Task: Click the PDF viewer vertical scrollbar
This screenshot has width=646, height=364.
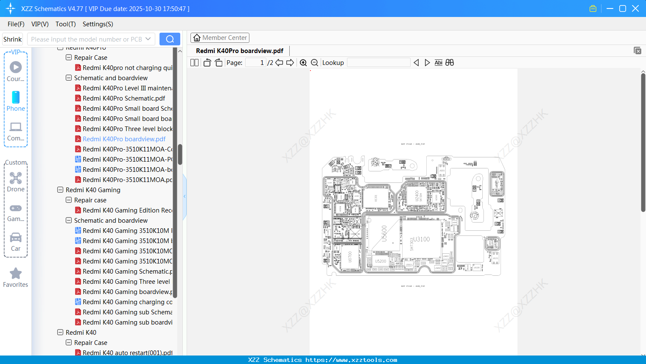Action: pyautogui.click(x=643, y=143)
